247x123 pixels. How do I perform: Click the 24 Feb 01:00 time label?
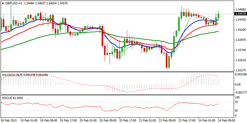(207, 120)
